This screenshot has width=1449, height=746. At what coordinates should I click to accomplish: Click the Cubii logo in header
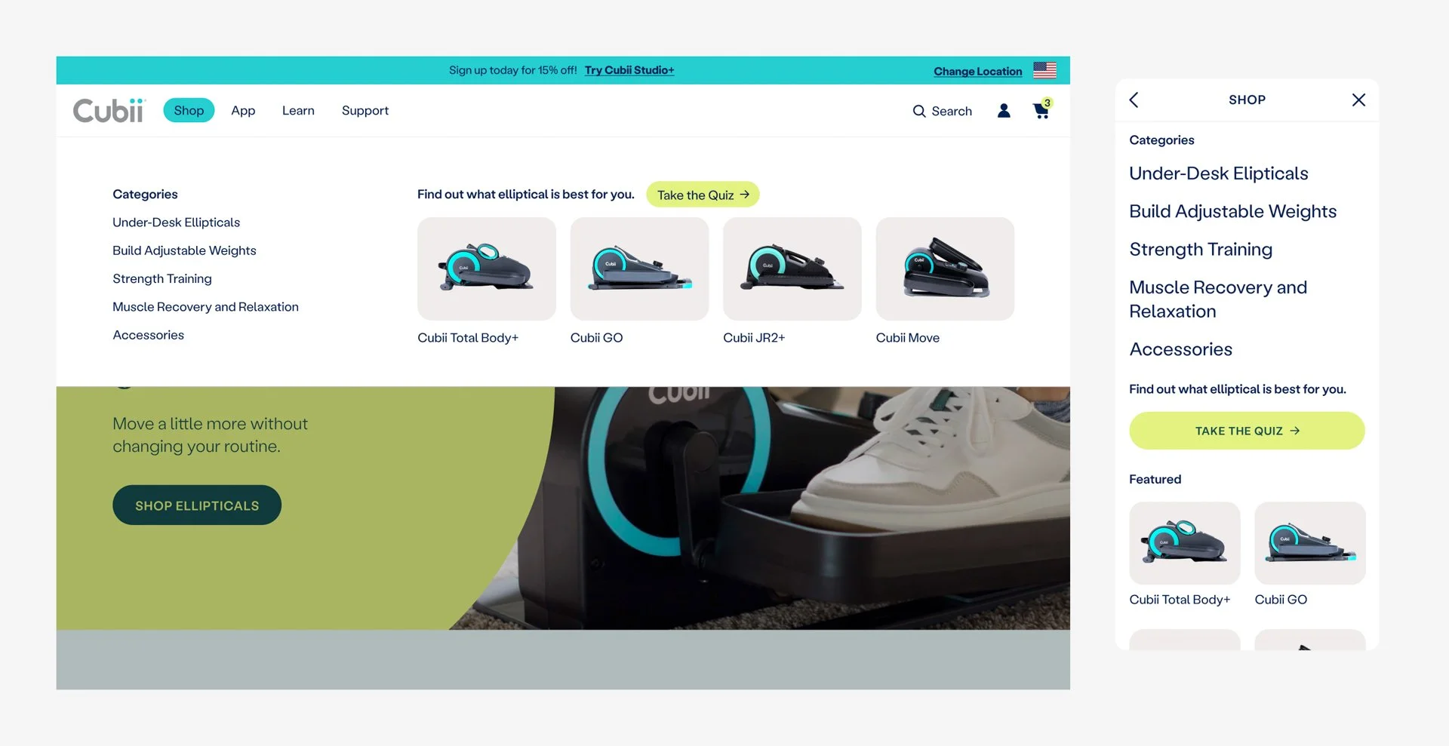[109, 111]
